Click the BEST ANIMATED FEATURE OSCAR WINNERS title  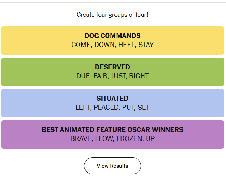pos(112,130)
